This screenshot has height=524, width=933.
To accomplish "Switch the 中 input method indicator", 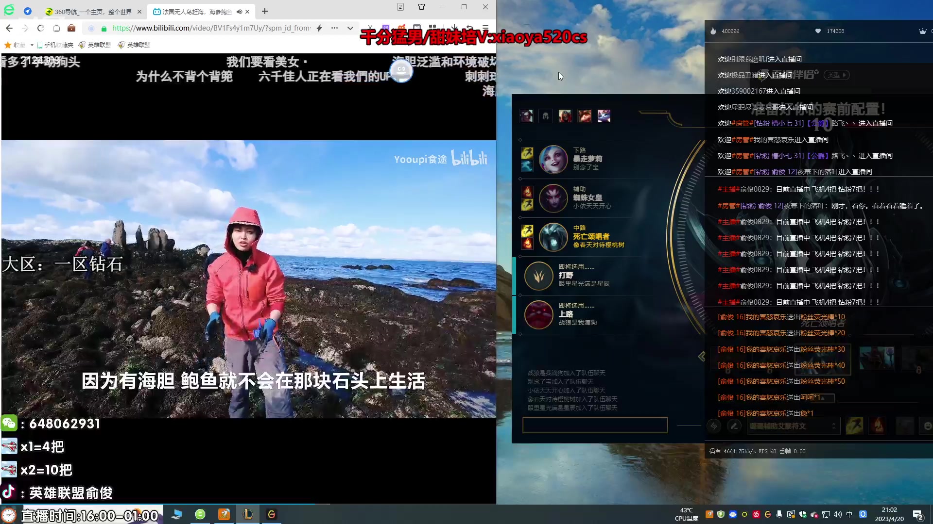I will point(849,514).
